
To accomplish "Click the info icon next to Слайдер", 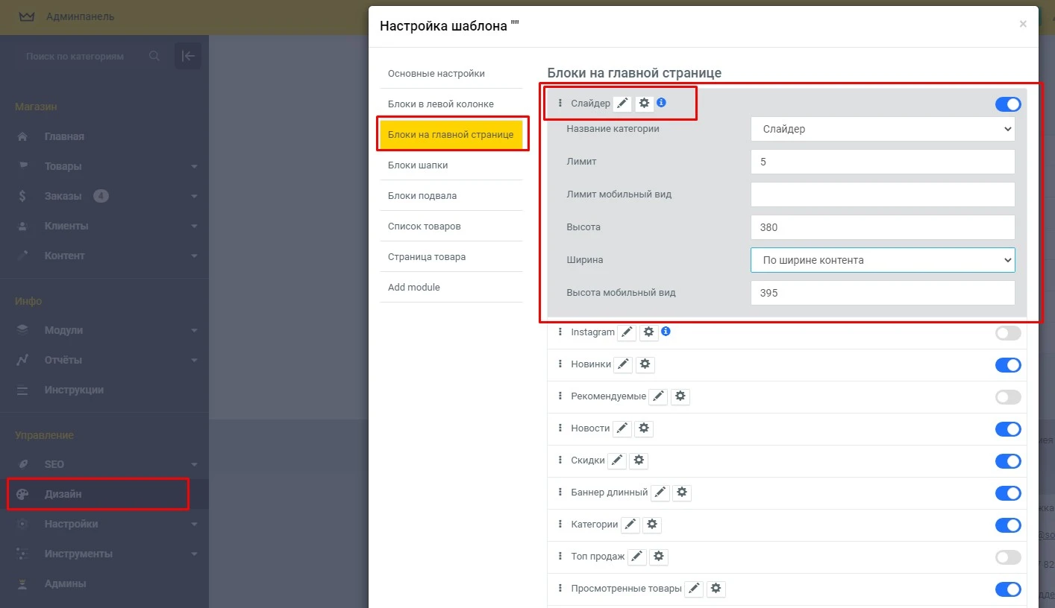I will (x=662, y=103).
